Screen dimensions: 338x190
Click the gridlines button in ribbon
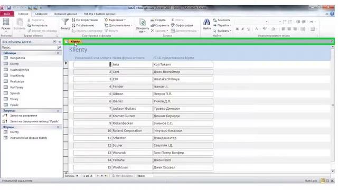303,29
